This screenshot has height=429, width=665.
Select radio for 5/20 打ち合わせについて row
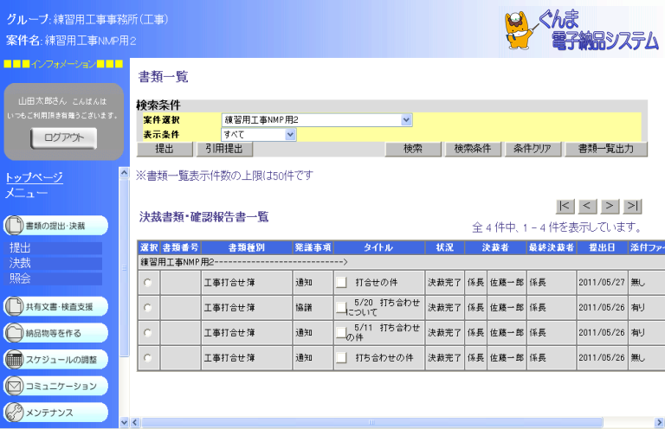[x=147, y=308]
